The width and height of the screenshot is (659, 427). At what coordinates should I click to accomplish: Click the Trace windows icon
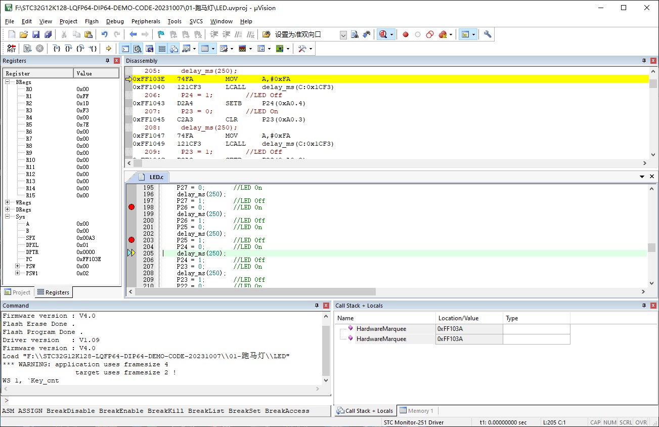coord(260,49)
